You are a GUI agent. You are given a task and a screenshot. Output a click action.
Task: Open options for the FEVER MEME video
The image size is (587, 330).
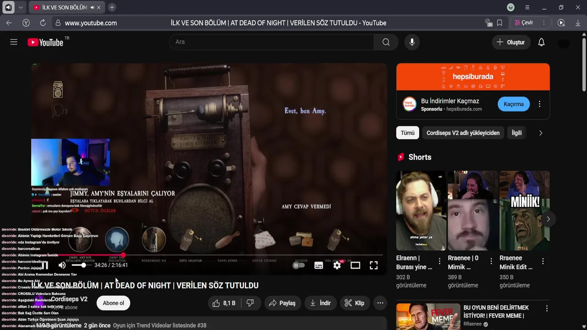[x=547, y=309]
